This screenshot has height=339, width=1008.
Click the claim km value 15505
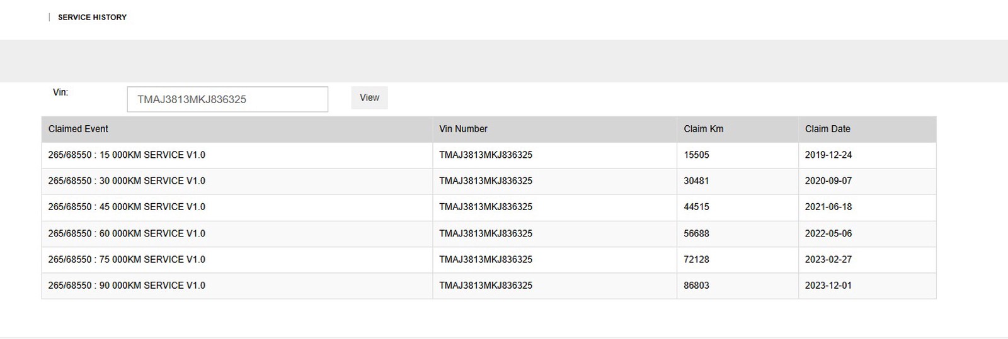[696, 155]
